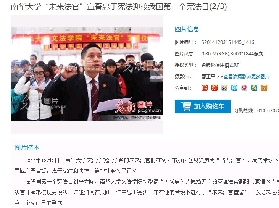Click the page title about 南华大学
Viewport: 279px width, 208px height.
119,7
